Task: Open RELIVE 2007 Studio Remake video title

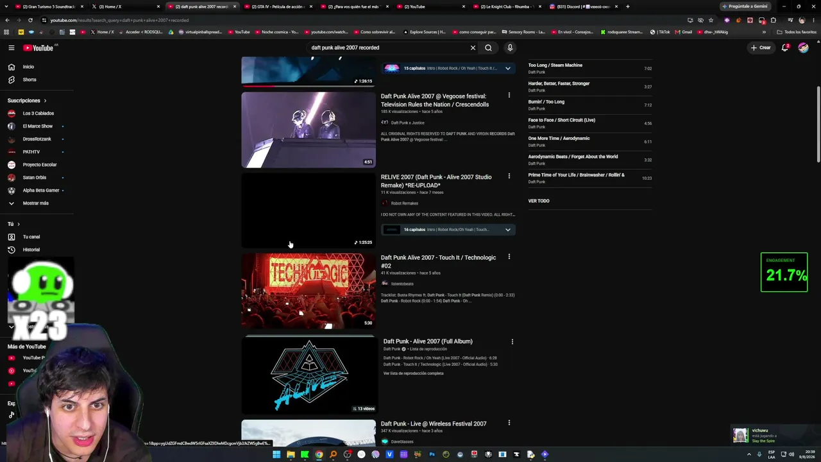Action: [x=436, y=181]
